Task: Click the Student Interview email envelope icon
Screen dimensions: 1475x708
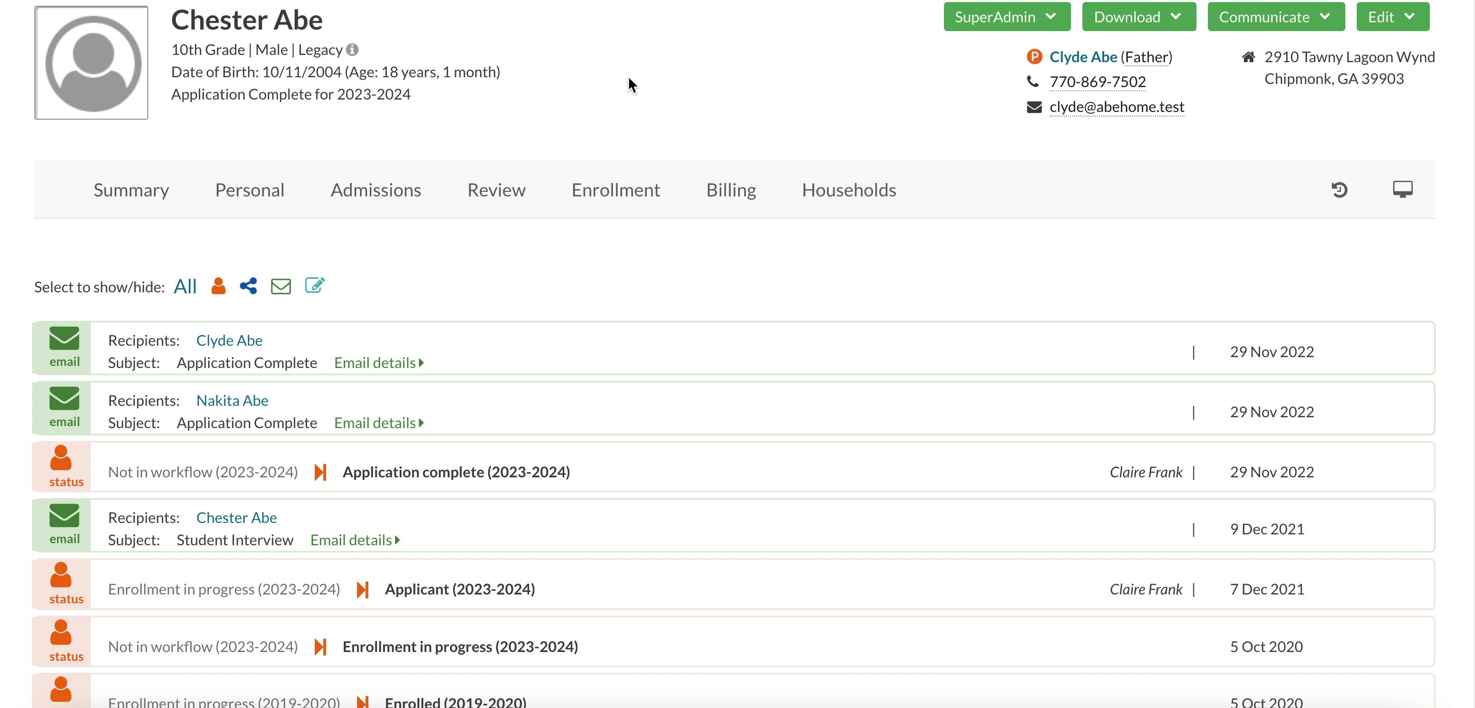Action: pyautogui.click(x=64, y=516)
